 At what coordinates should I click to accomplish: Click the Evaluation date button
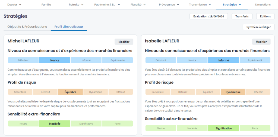[208, 16]
